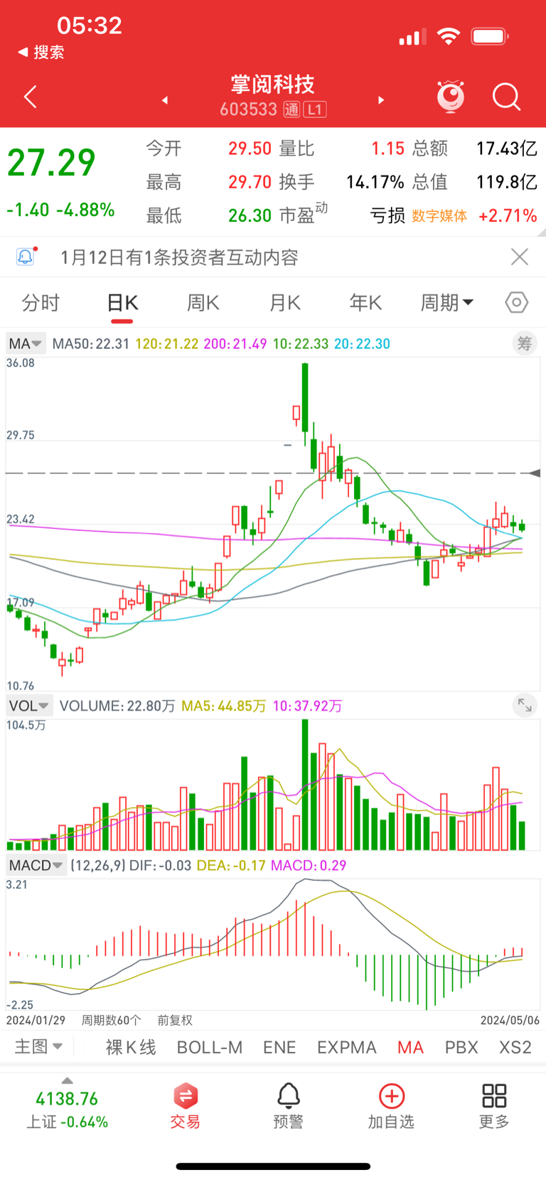Change 前复权 adjustment setting
The width and height of the screenshot is (546, 1182).
[175, 1020]
